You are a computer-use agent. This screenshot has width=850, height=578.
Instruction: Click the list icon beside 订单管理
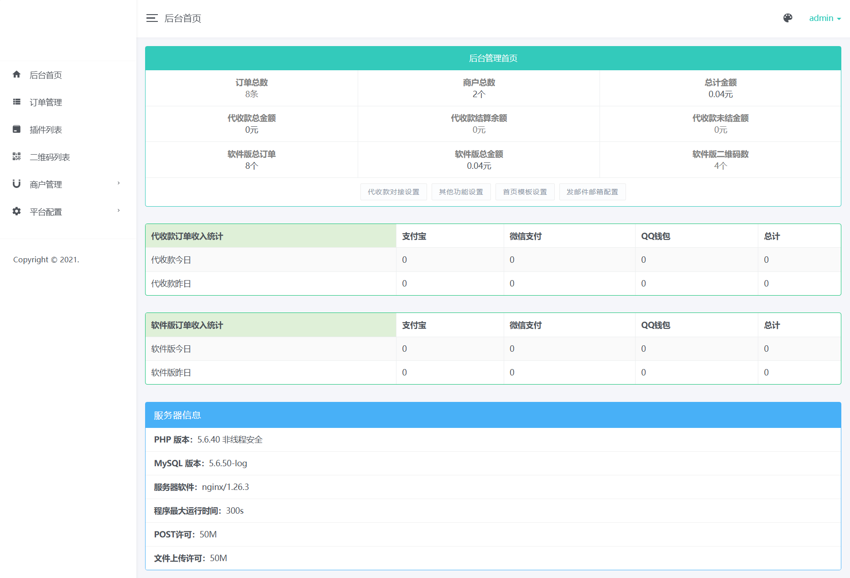tap(17, 102)
